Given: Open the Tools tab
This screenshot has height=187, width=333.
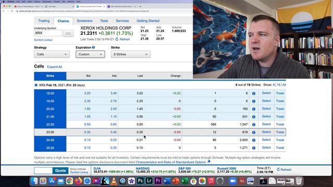Looking at the screenshot, I should click(104, 21).
